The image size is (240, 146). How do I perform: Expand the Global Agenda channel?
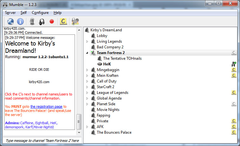[87, 99]
